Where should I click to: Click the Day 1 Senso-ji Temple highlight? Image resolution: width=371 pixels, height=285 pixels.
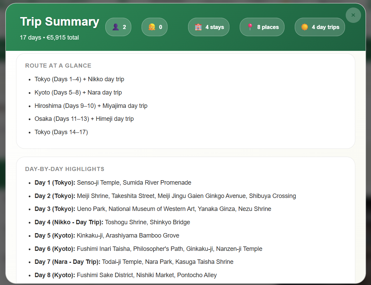click(113, 183)
